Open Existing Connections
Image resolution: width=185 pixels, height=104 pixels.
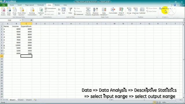32,11
